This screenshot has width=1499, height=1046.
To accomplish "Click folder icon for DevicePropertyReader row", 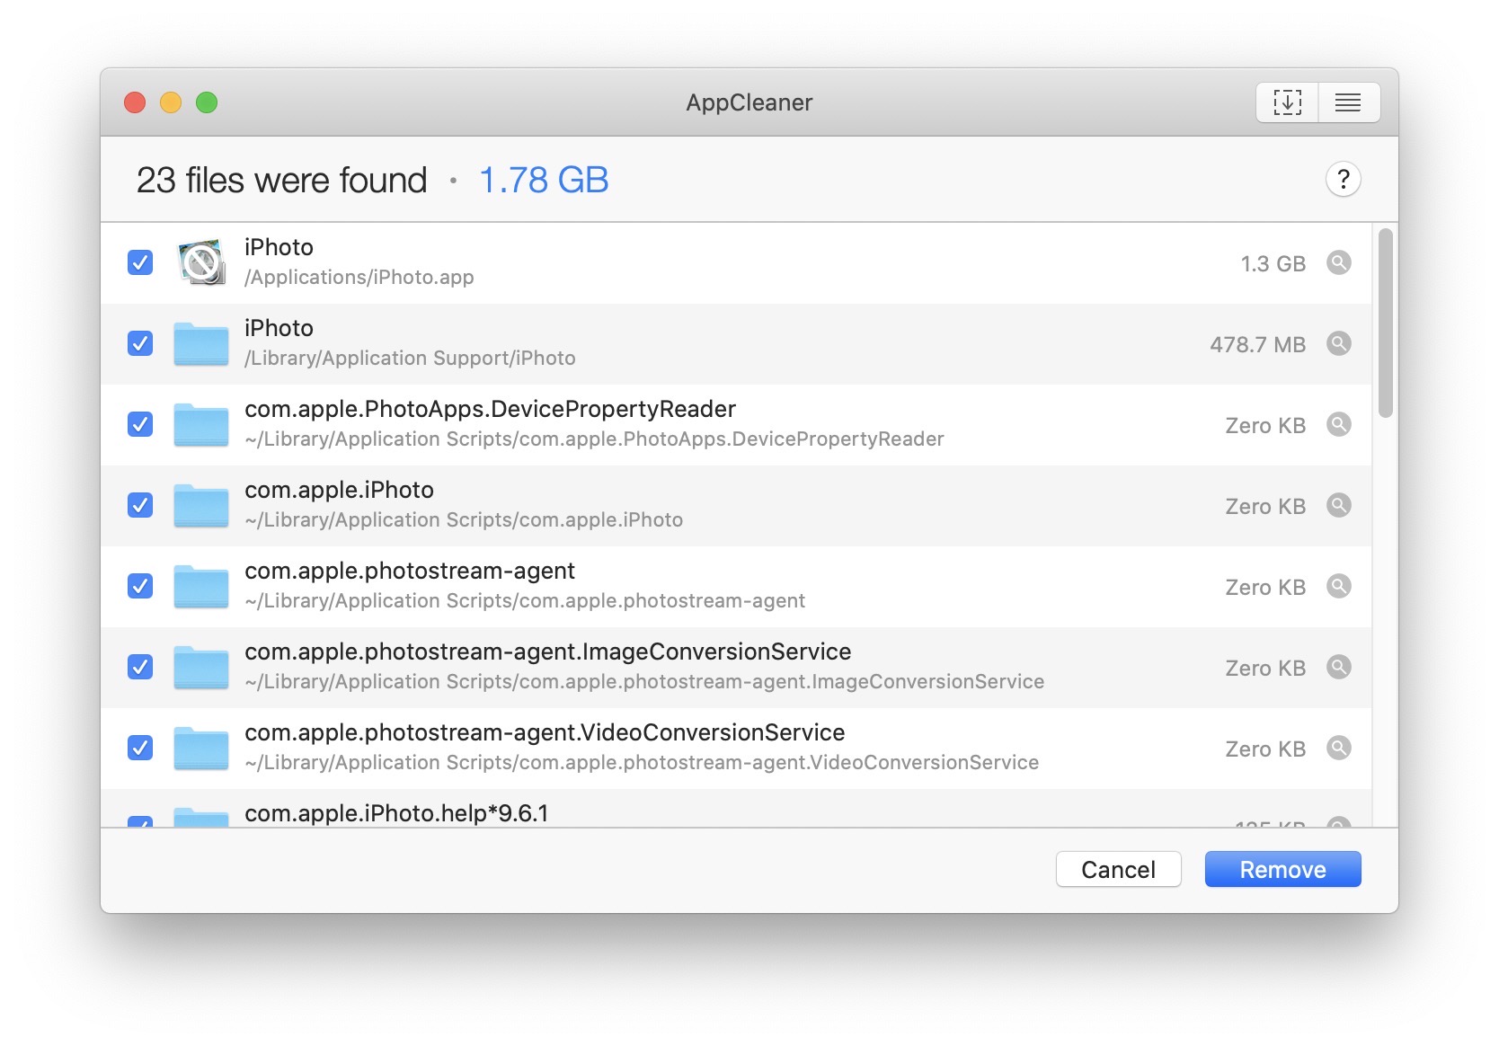I will click(201, 424).
